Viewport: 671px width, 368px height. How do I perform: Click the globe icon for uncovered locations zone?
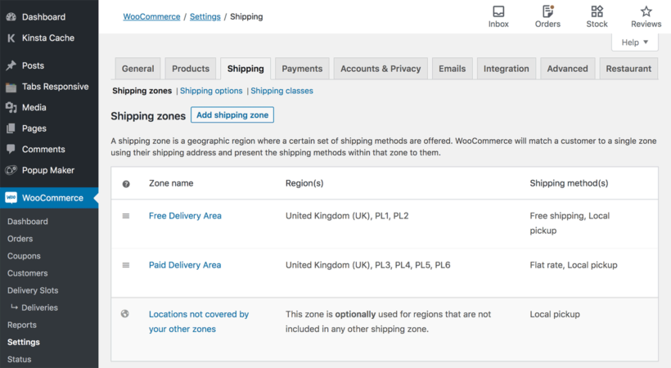coord(125,314)
